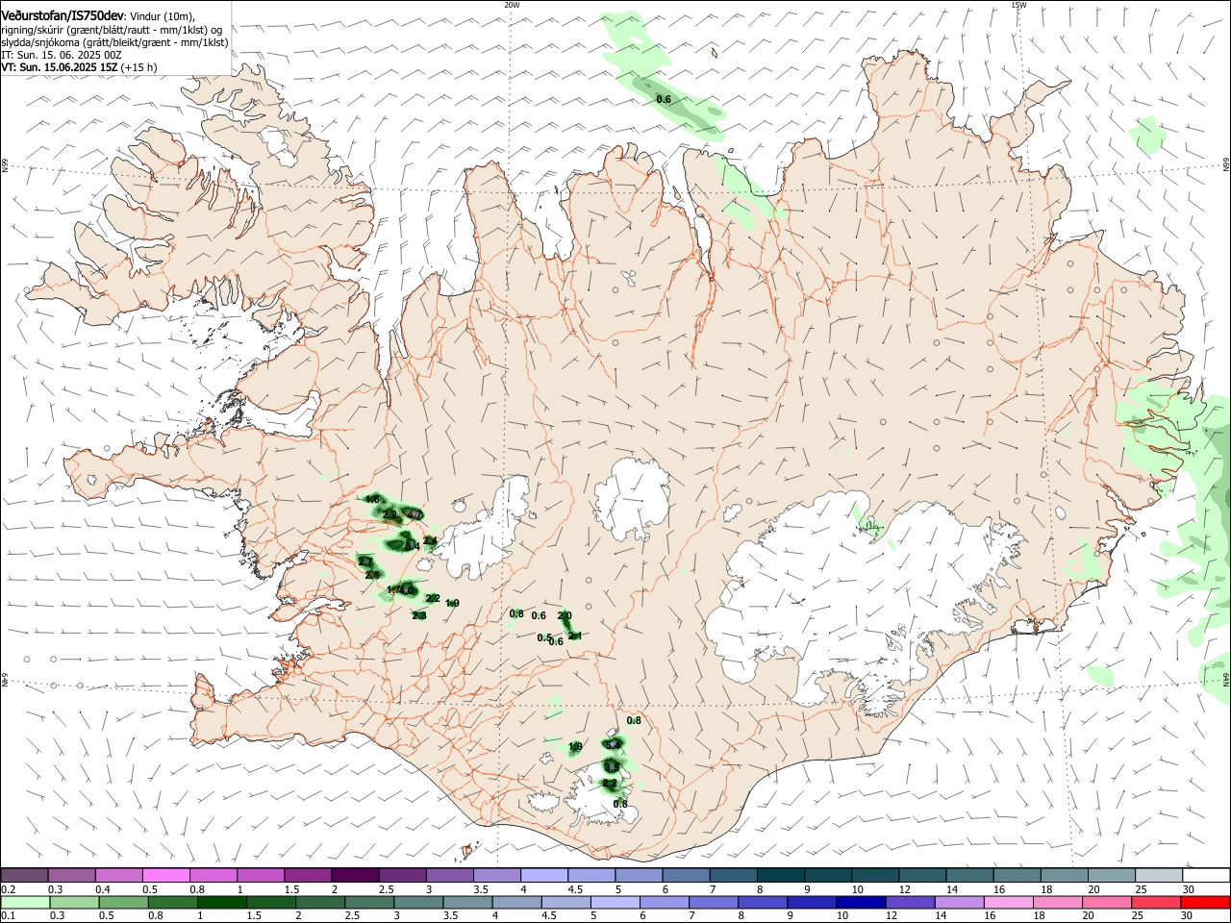
Task: Pick the upper legend swatch between 1 and 1.5
Action: [x=261, y=875]
